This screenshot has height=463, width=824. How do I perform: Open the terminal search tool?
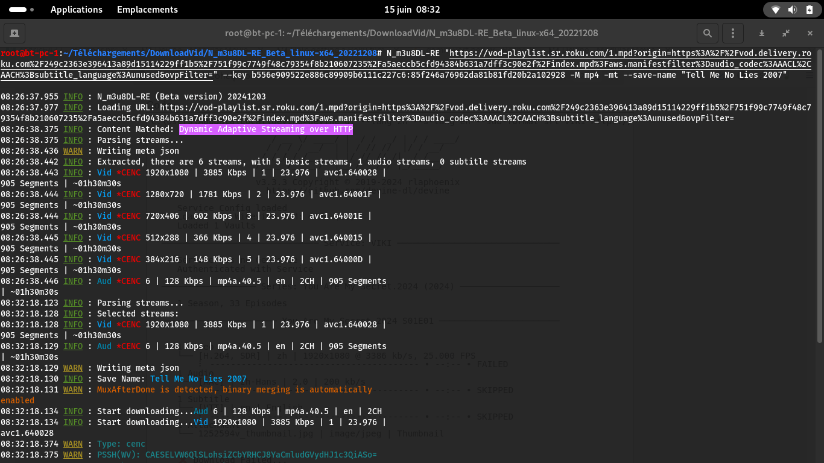708,33
